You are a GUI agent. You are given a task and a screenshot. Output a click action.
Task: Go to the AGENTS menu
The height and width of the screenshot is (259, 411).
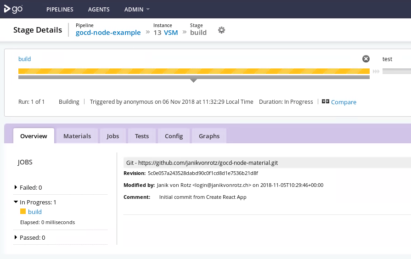coord(99,10)
